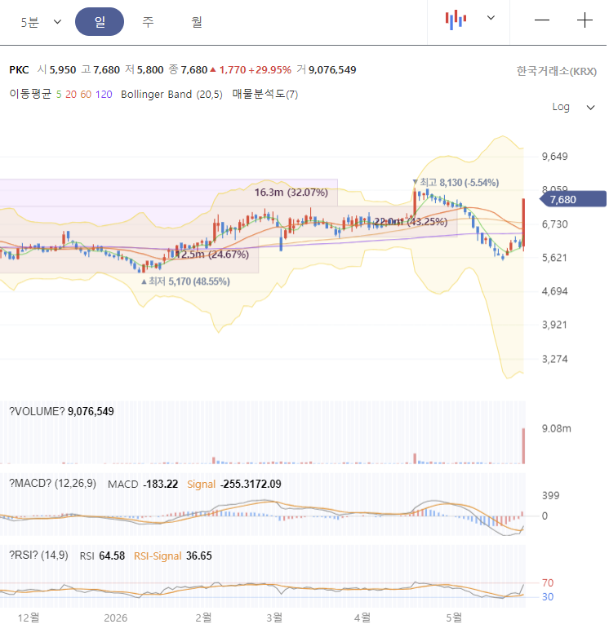Click the 한국거래소(KRX) exchange label
This screenshot has height=642, width=609.
pyautogui.click(x=556, y=71)
